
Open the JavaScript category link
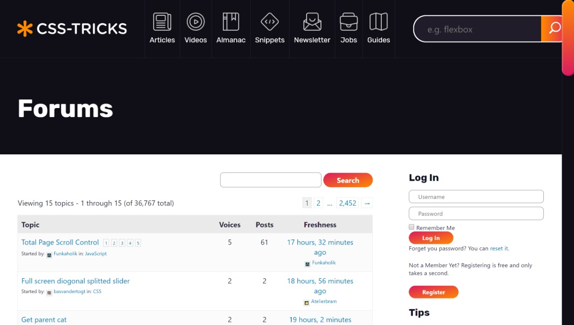tap(95, 253)
